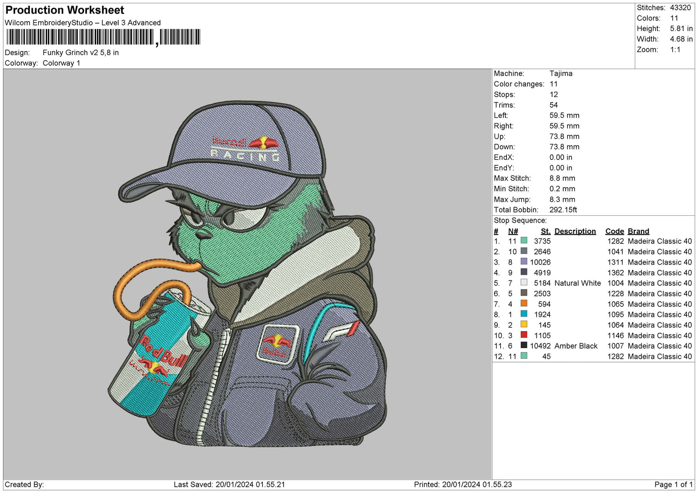
Task: Click the Width value 4.68 in
Action: tap(681, 39)
